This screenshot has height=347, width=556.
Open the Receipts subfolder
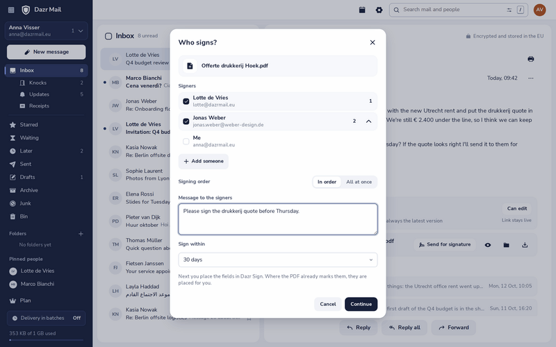click(x=51, y=106)
